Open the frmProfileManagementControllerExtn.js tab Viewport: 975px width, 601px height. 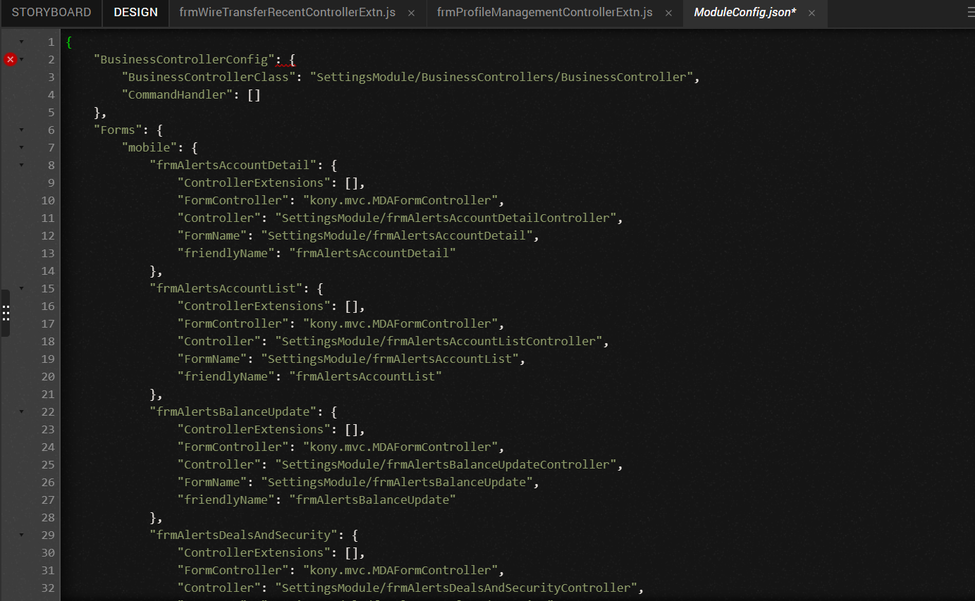(544, 13)
